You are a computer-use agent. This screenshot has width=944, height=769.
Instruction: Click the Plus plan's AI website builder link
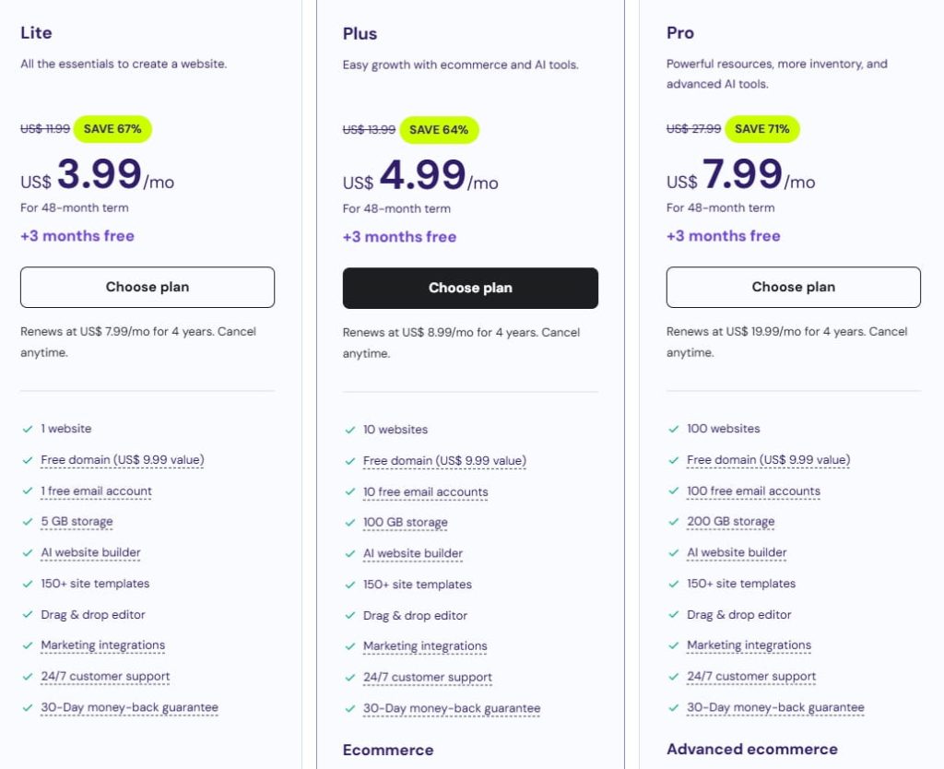(x=413, y=554)
